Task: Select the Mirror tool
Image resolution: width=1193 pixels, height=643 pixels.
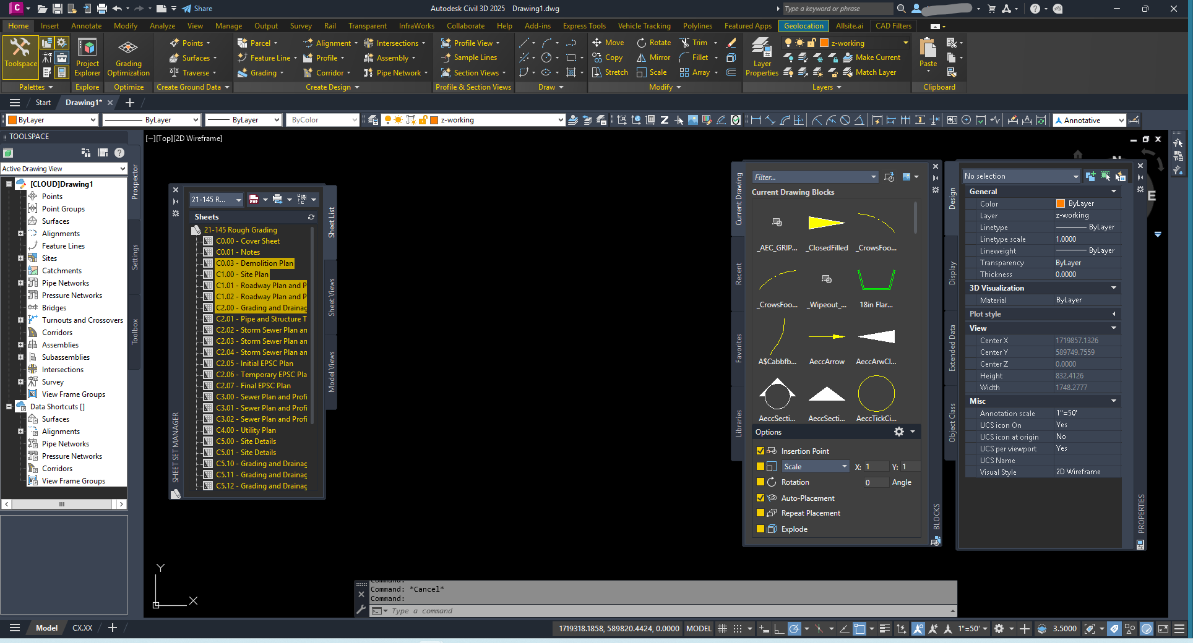Action: point(654,57)
